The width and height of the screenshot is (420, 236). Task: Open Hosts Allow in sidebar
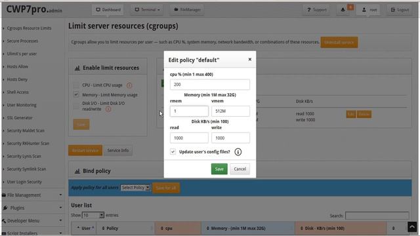tap(18, 67)
